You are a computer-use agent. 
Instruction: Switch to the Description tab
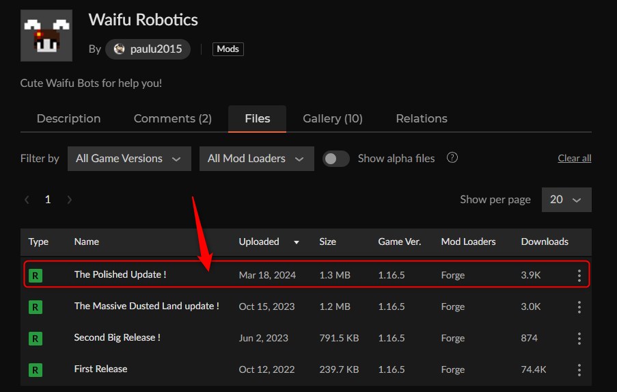(68, 118)
